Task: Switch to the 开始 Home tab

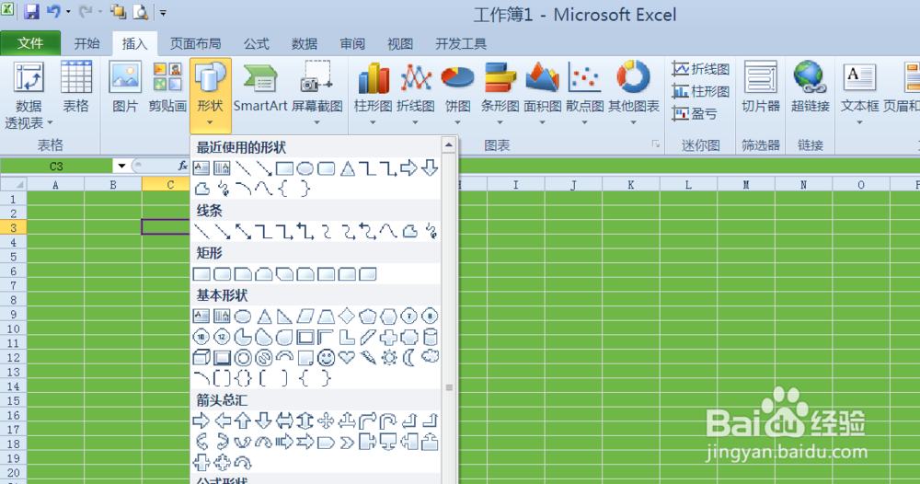Action: point(86,43)
